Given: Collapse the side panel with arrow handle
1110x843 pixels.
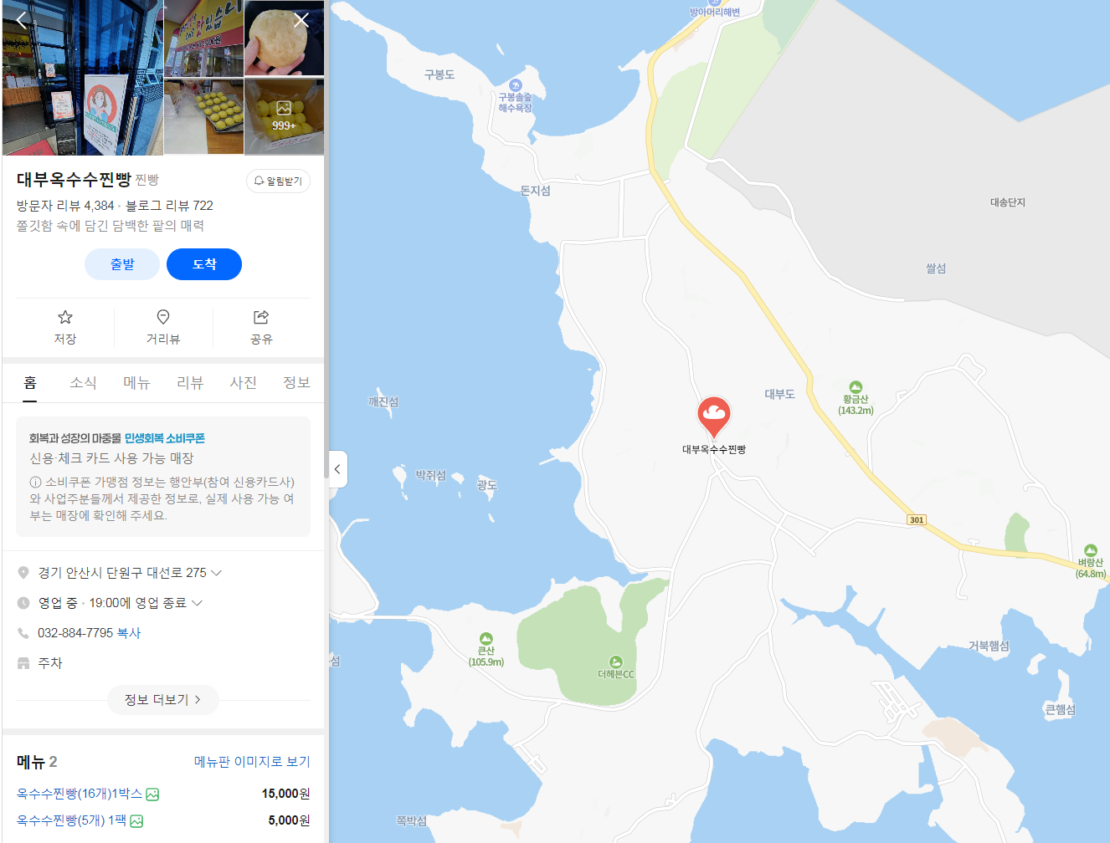Looking at the screenshot, I should (337, 469).
